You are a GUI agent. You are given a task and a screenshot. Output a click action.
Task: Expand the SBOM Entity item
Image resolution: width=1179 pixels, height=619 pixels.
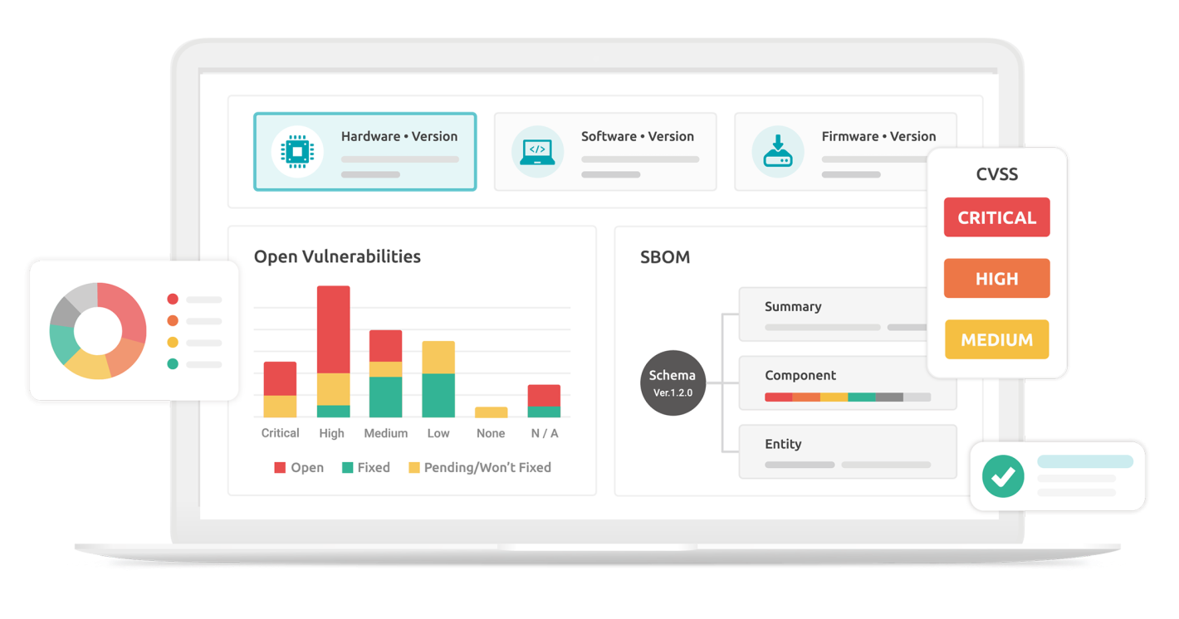(847, 451)
